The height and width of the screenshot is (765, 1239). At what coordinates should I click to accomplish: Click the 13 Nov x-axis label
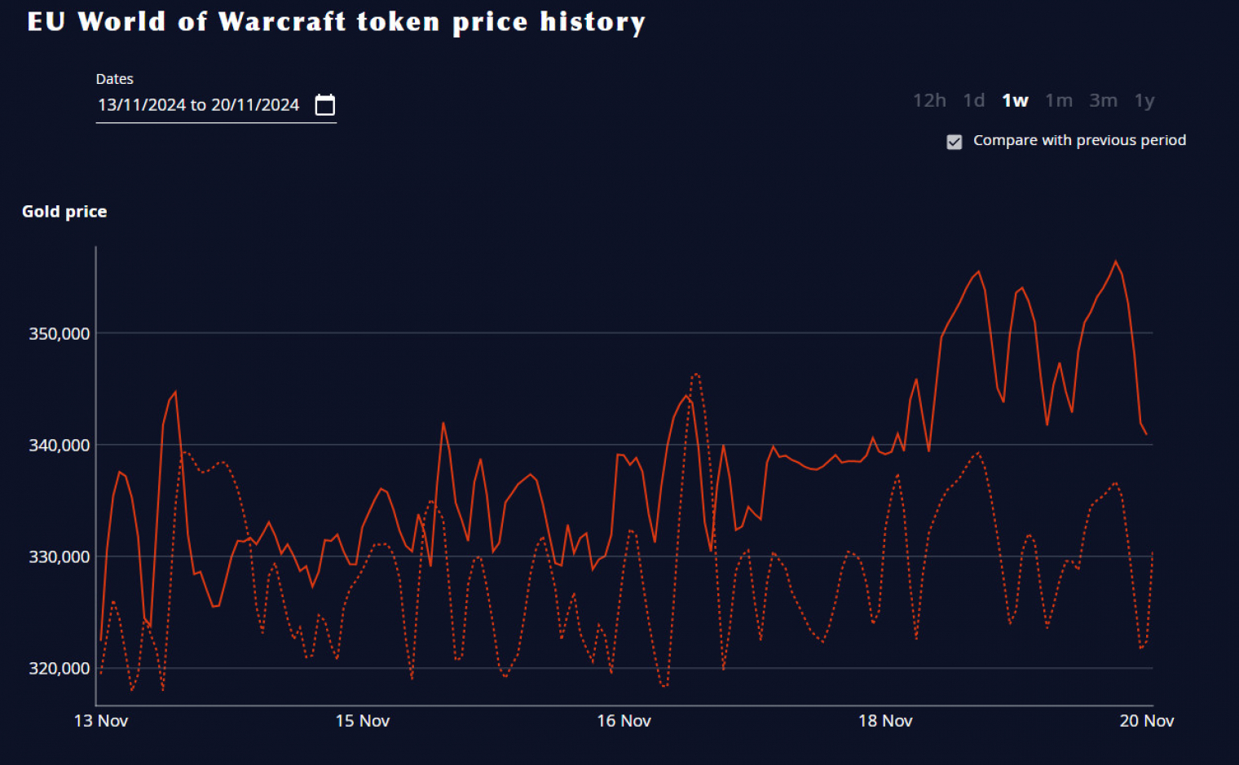pos(101,721)
